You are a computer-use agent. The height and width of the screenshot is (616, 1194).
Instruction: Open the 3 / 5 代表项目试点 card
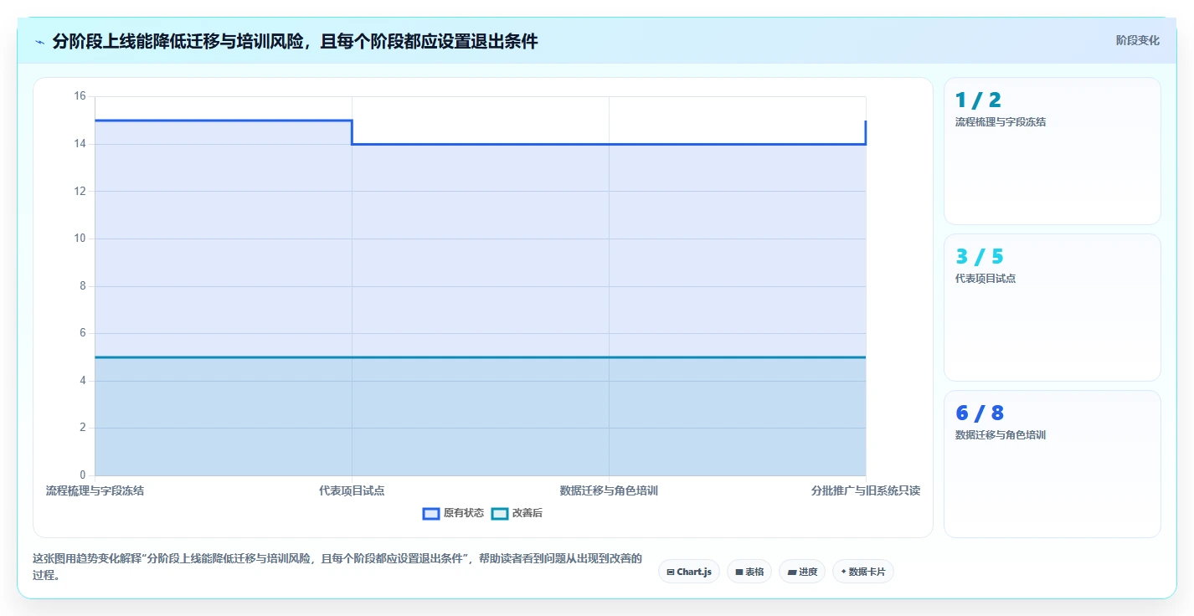click(1052, 307)
